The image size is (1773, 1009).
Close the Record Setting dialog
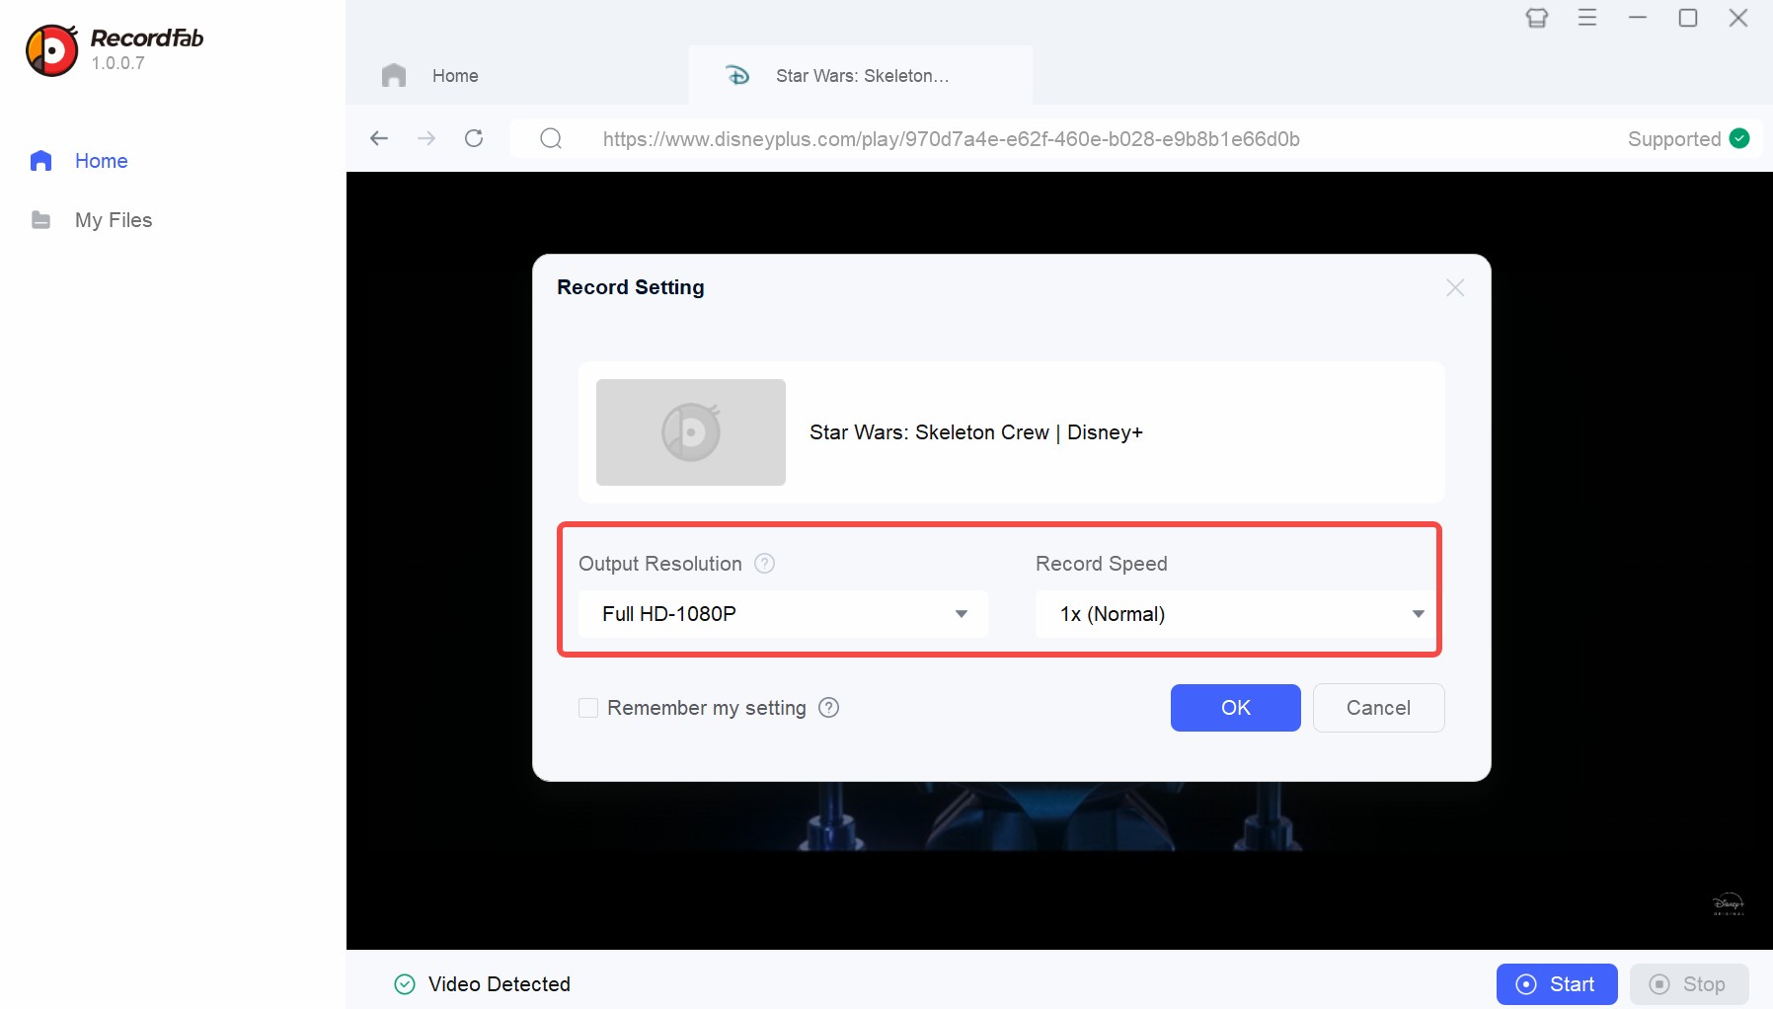pos(1455,287)
